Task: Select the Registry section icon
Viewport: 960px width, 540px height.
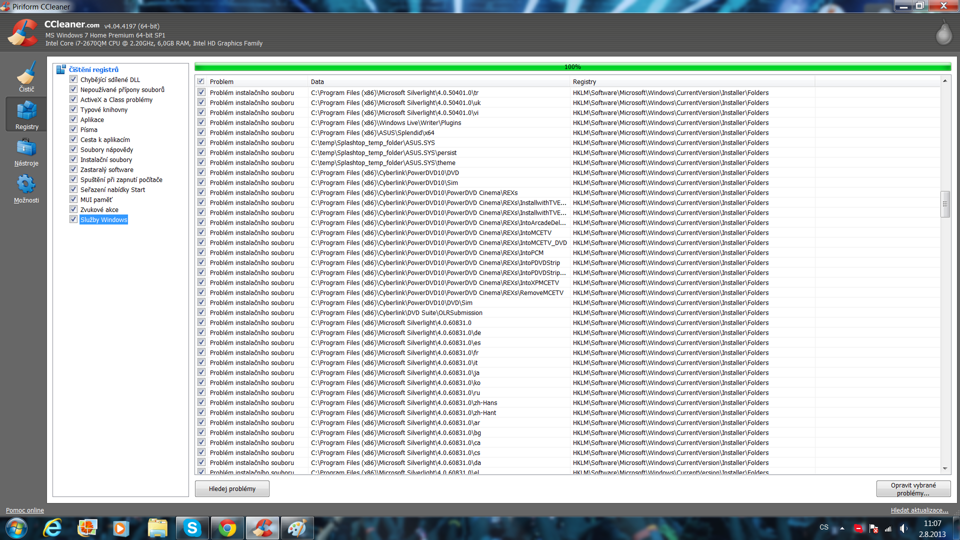Action: click(26, 114)
